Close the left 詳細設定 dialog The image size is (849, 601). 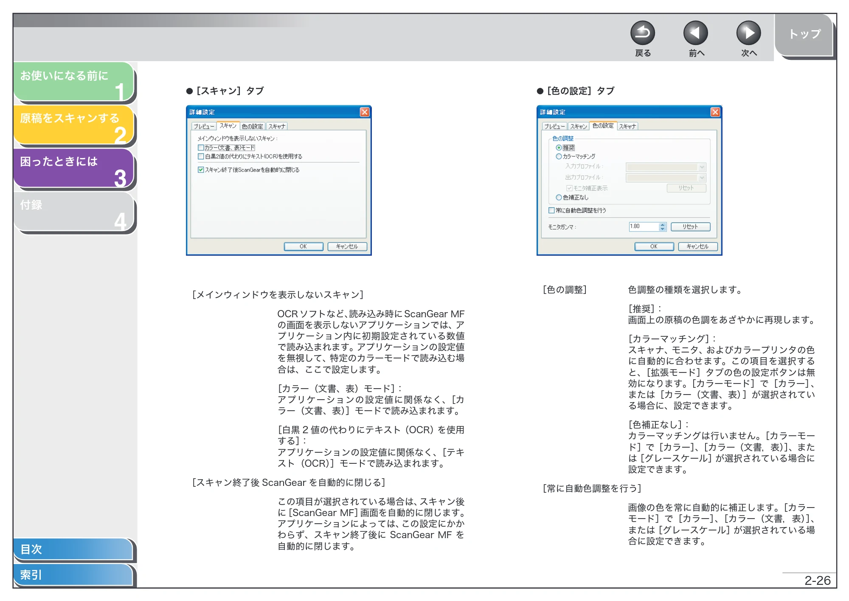click(364, 112)
